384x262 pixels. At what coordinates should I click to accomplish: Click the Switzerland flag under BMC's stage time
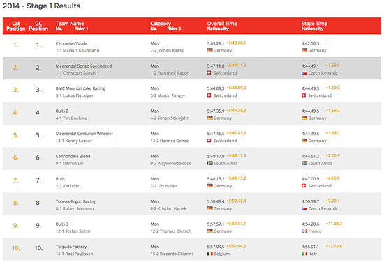tap(304, 95)
